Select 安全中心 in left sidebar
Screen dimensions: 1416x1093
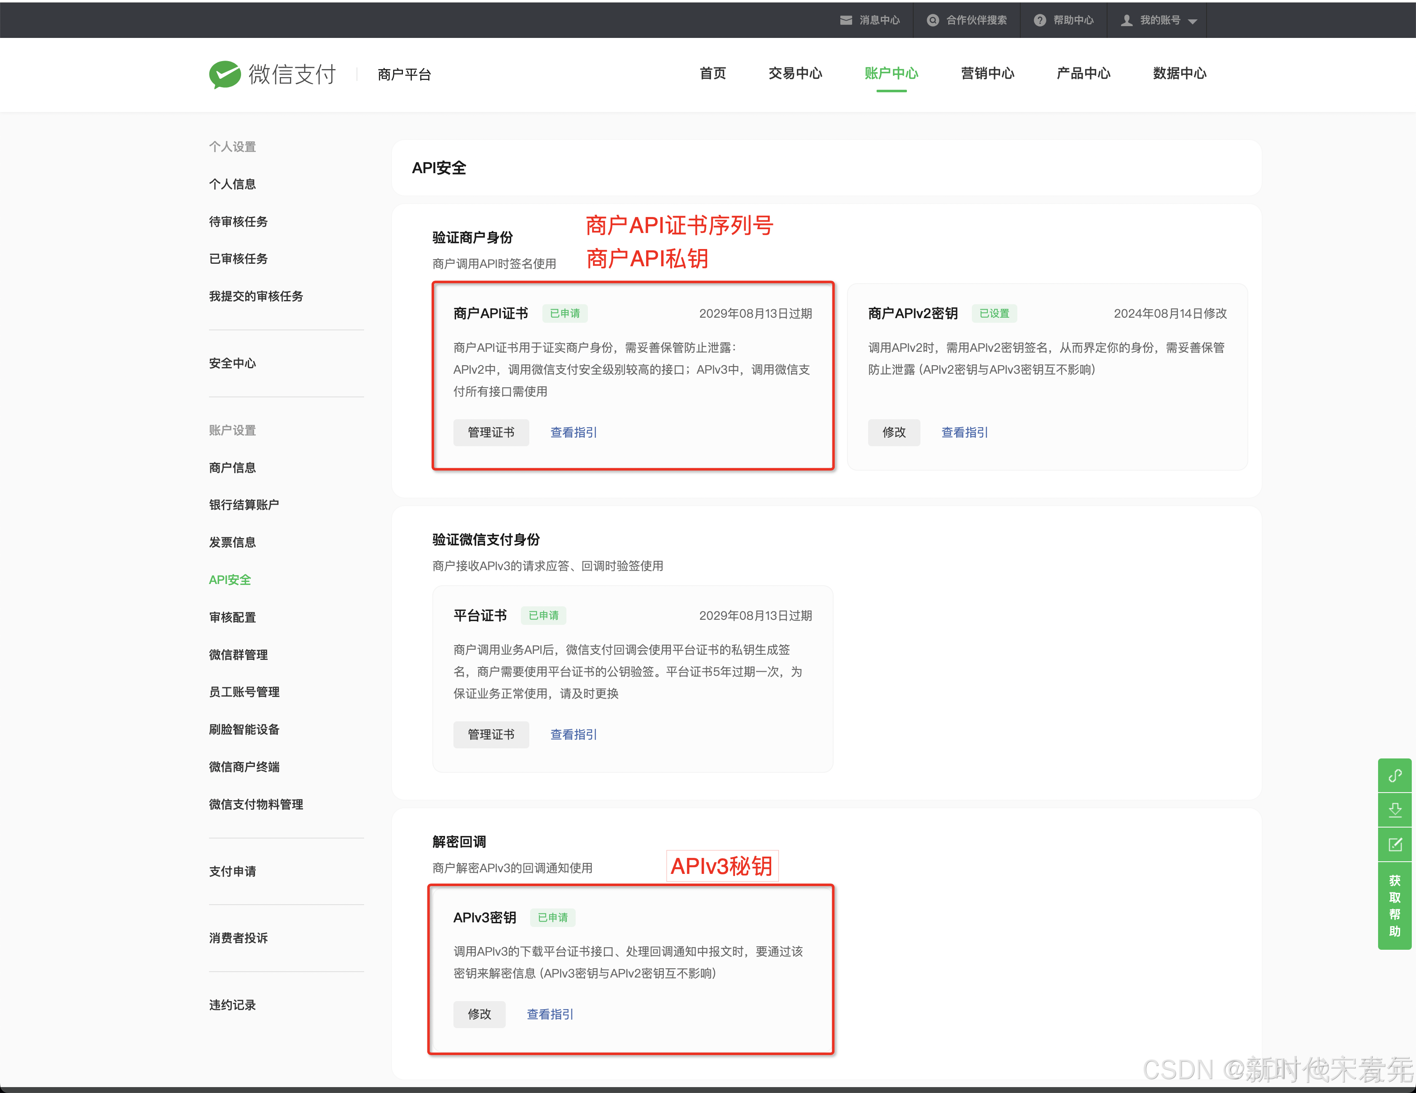(x=232, y=363)
